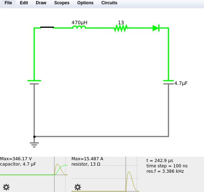
Task: Open capacitor scope settings gear
Action: (x=6, y=187)
